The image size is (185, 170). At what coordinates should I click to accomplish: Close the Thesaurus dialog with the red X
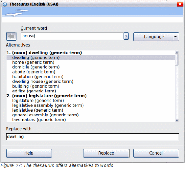[x=180, y=4]
